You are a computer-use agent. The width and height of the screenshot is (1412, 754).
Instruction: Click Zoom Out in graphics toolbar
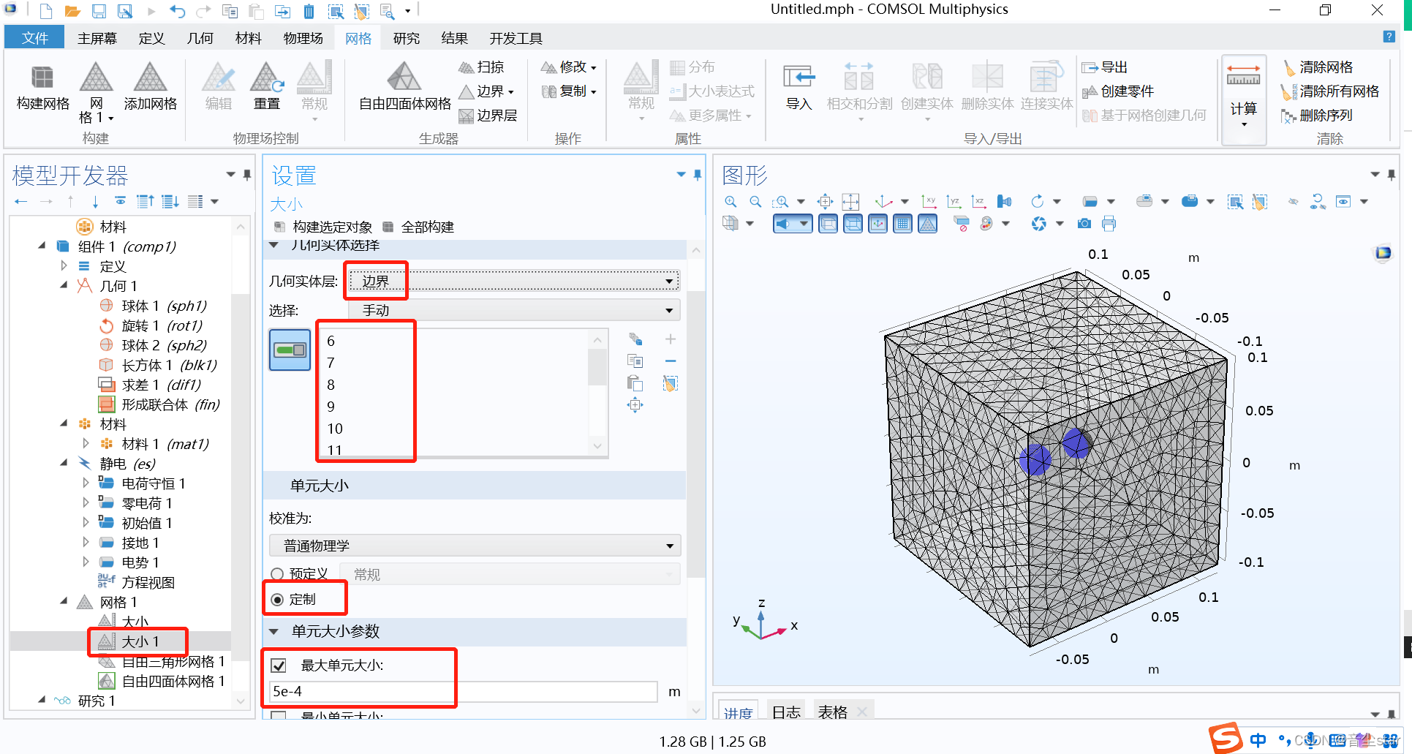[x=755, y=201]
